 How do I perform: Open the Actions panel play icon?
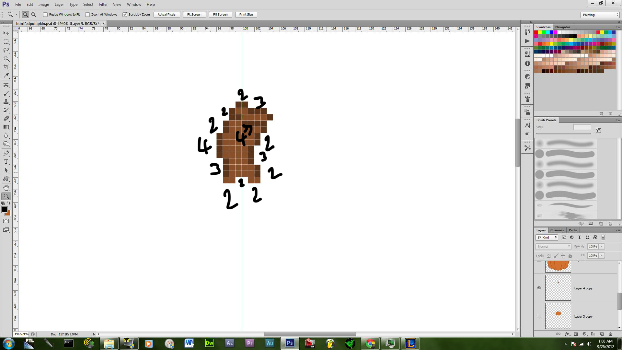(x=527, y=41)
